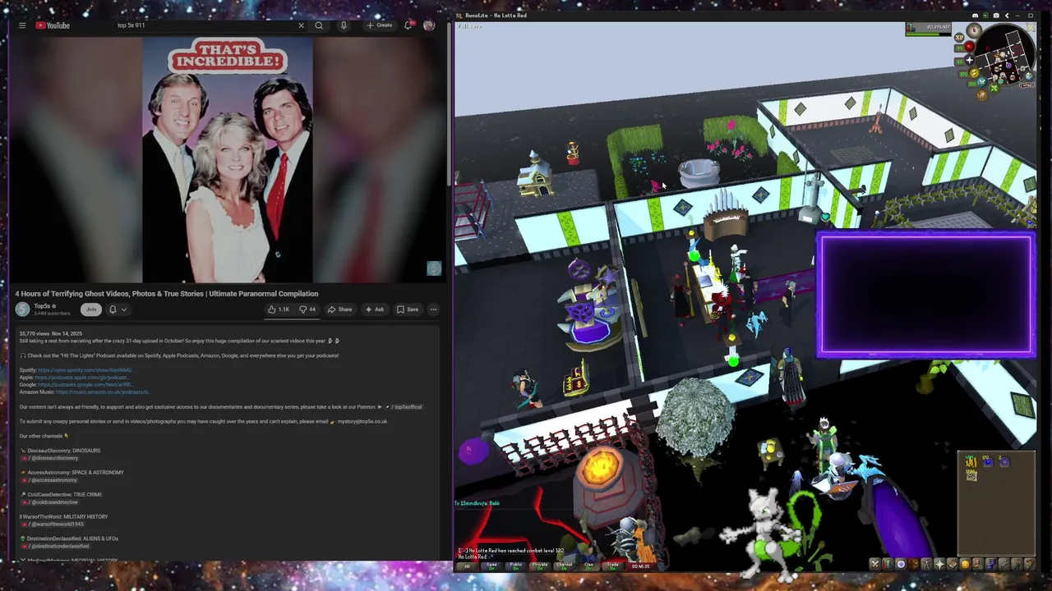Open the Inventory backpack tab

click(x=914, y=564)
